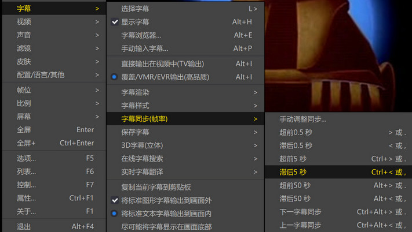
Task: Toggle 显示字幕 checkmark
Action: tap(185, 22)
